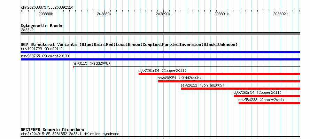Screen dimensions: 310x139
Task: Click the 203890k ruler tick label
Action: (163, 14)
